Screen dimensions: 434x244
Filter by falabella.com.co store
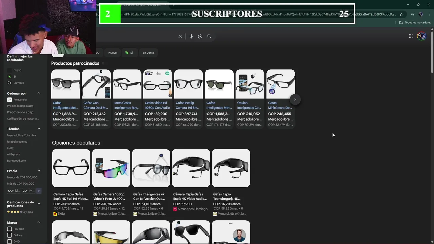[x=17, y=142]
